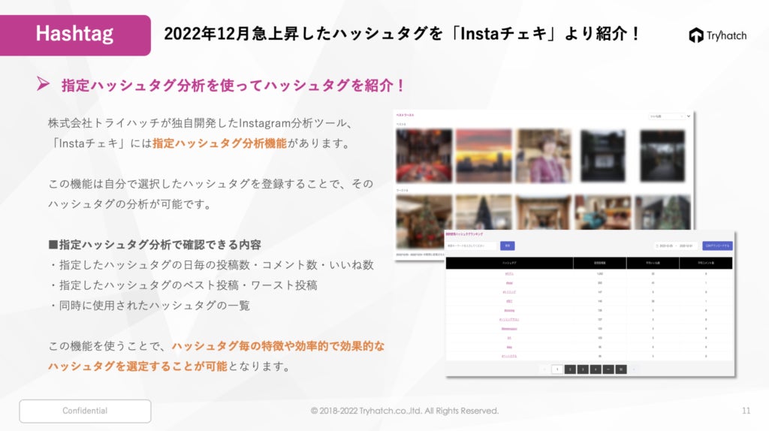
Task: Click the blue search button beside keyword field
Action: click(x=507, y=246)
